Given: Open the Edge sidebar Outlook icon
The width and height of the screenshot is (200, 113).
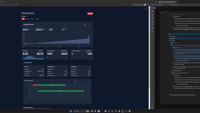Looking at the screenshot, I should click(152, 24).
